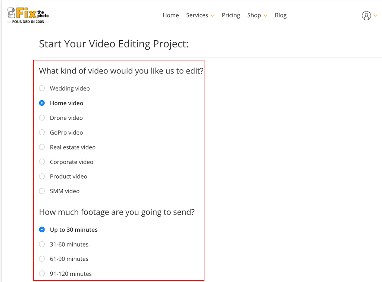Select the SMM video radio button
Screen dimensions: 382x282
(x=42, y=191)
